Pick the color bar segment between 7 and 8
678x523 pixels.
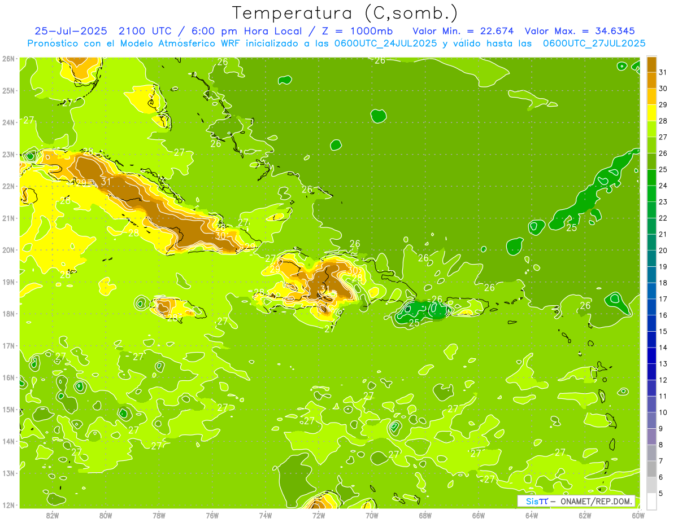651,452
